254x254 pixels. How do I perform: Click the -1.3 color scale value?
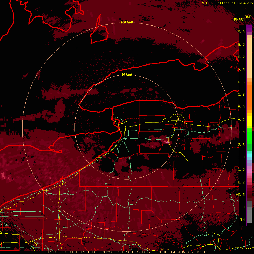point(240,207)
